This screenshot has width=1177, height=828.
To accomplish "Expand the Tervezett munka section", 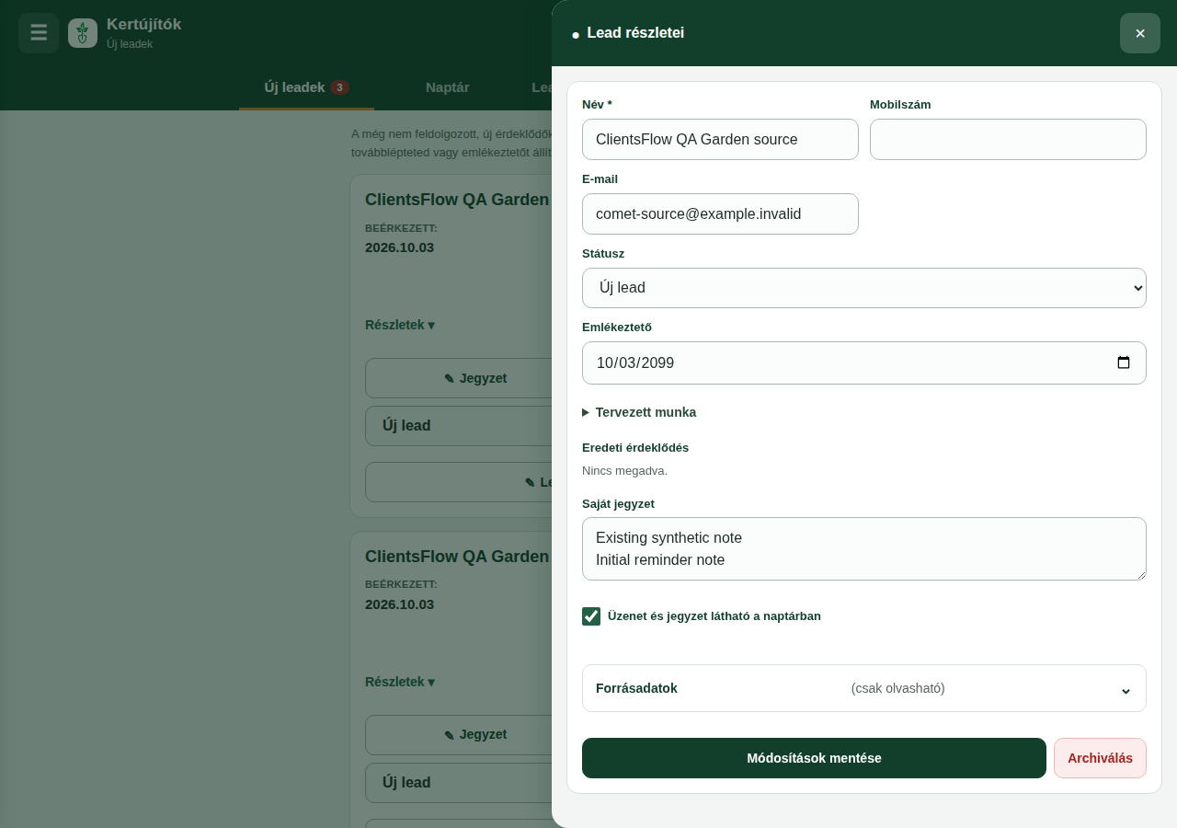I will click(639, 412).
